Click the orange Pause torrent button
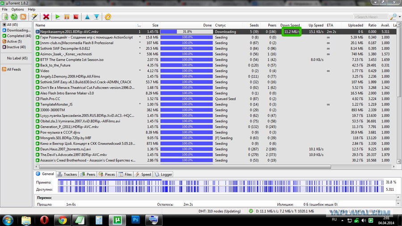The image size is (402, 226). coord(67,17)
